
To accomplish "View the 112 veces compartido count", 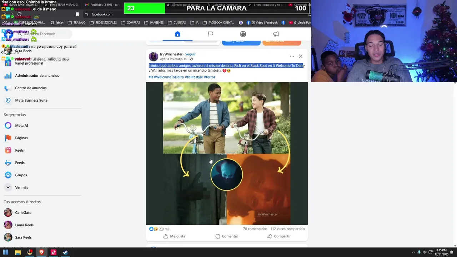I will [x=287, y=229].
